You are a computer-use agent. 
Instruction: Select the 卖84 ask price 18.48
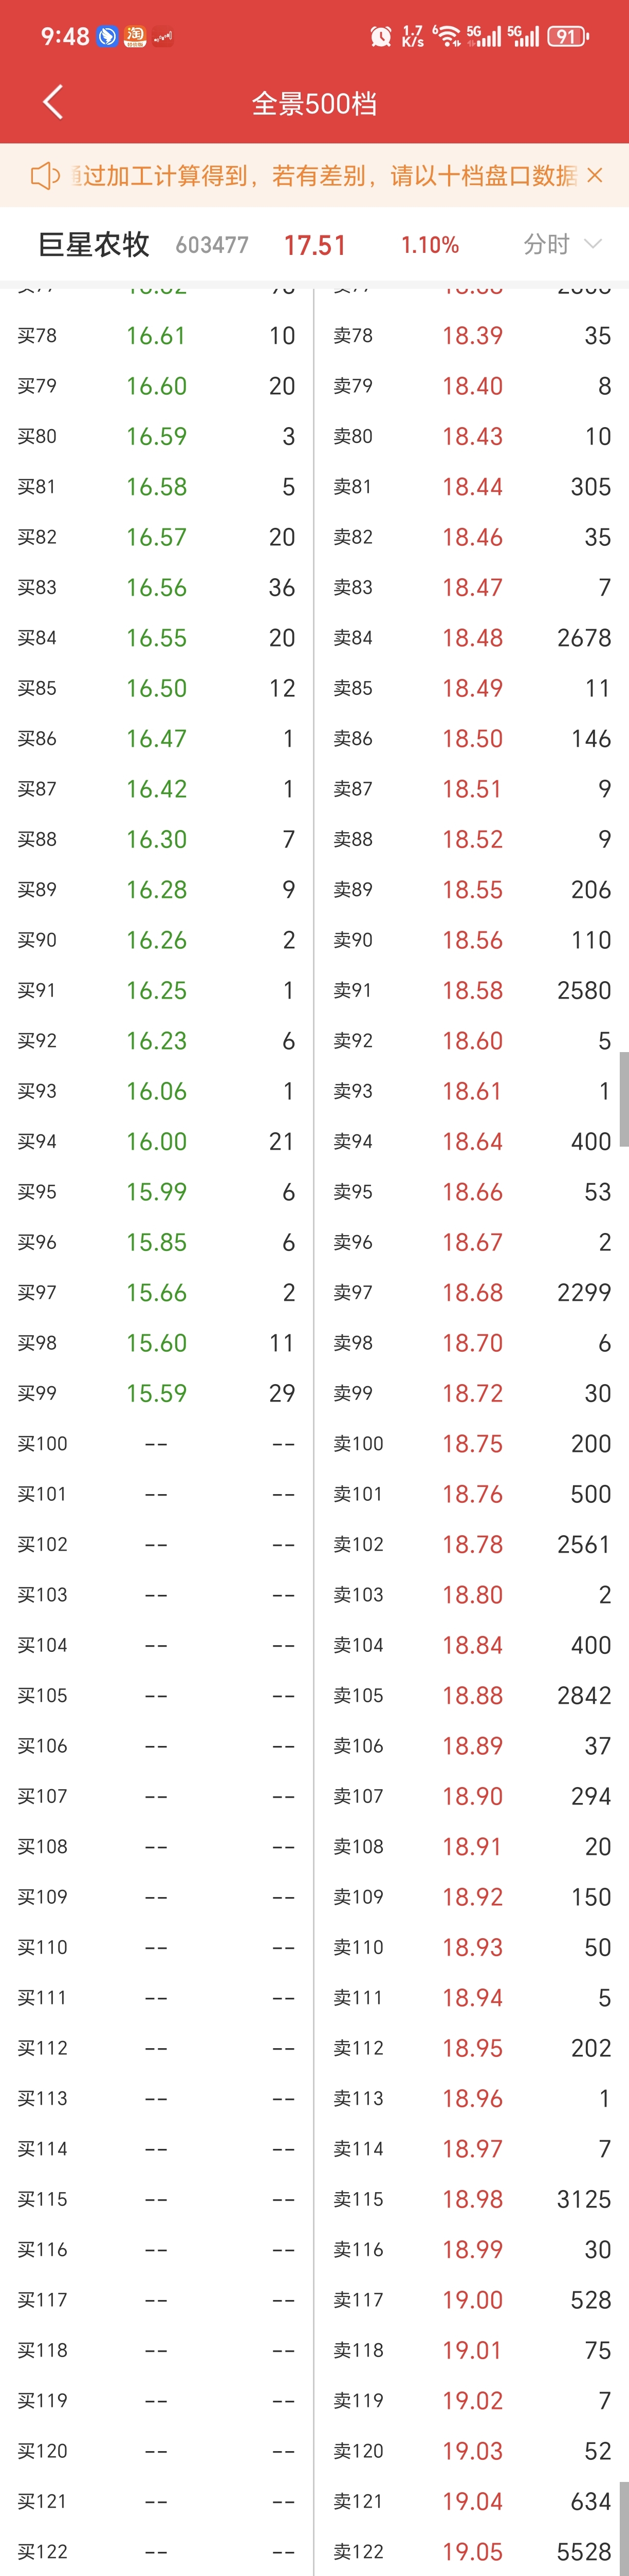click(x=473, y=638)
